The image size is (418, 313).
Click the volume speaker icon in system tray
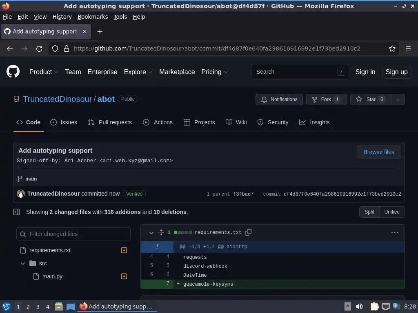coord(359,306)
